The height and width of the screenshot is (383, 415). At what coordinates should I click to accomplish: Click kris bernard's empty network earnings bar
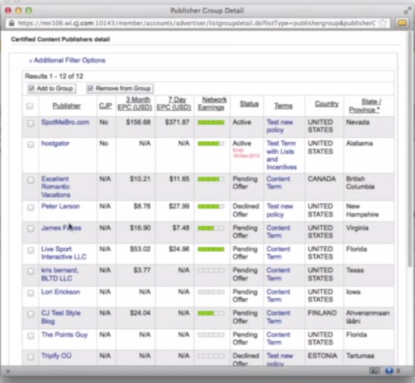211,271
